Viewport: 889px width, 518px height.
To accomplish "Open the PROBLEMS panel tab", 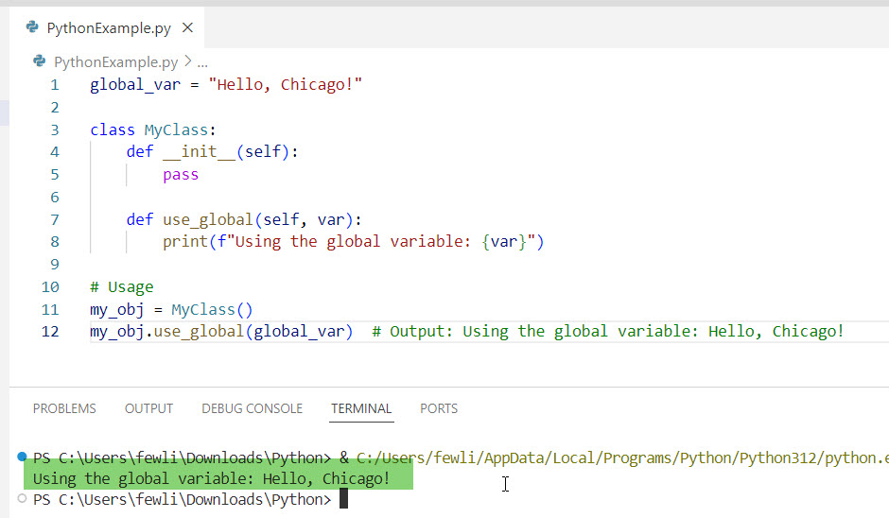I will click(x=64, y=408).
